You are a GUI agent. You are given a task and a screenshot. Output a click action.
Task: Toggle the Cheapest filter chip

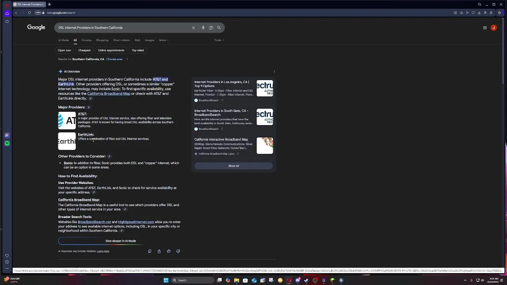point(84,50)
